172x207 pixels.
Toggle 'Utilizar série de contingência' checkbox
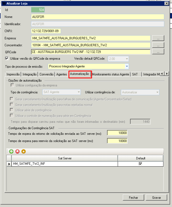[12, 110]
